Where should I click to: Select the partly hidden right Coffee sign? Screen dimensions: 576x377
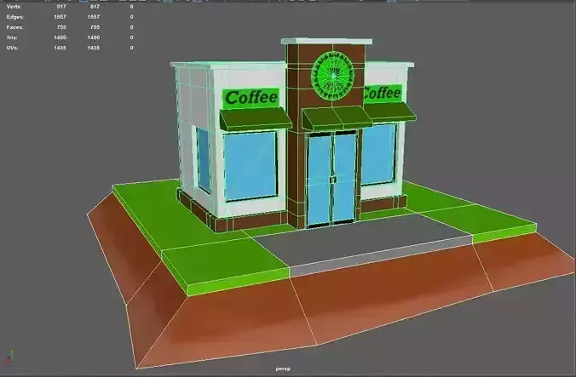pos(382,94)
